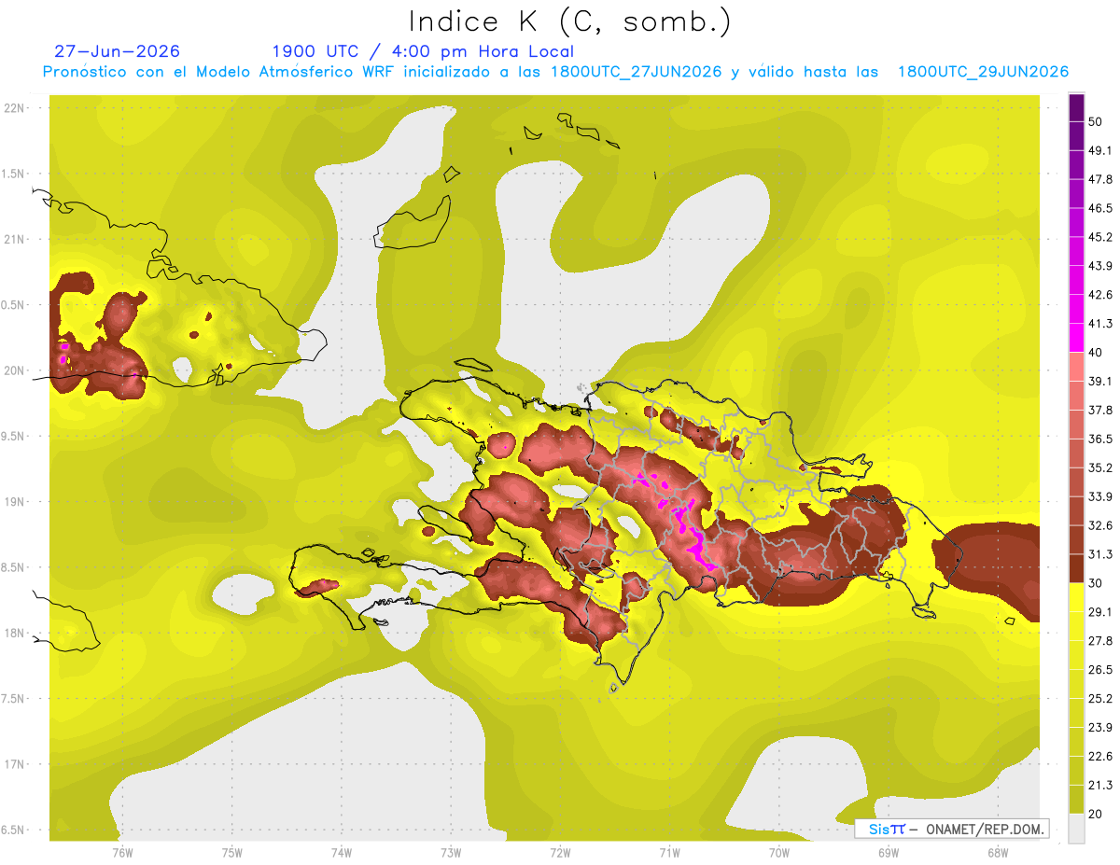Viewport: 1120px width, 865px height.
Task: Click the "20N" latitude axis label
Action: (15, 370)
